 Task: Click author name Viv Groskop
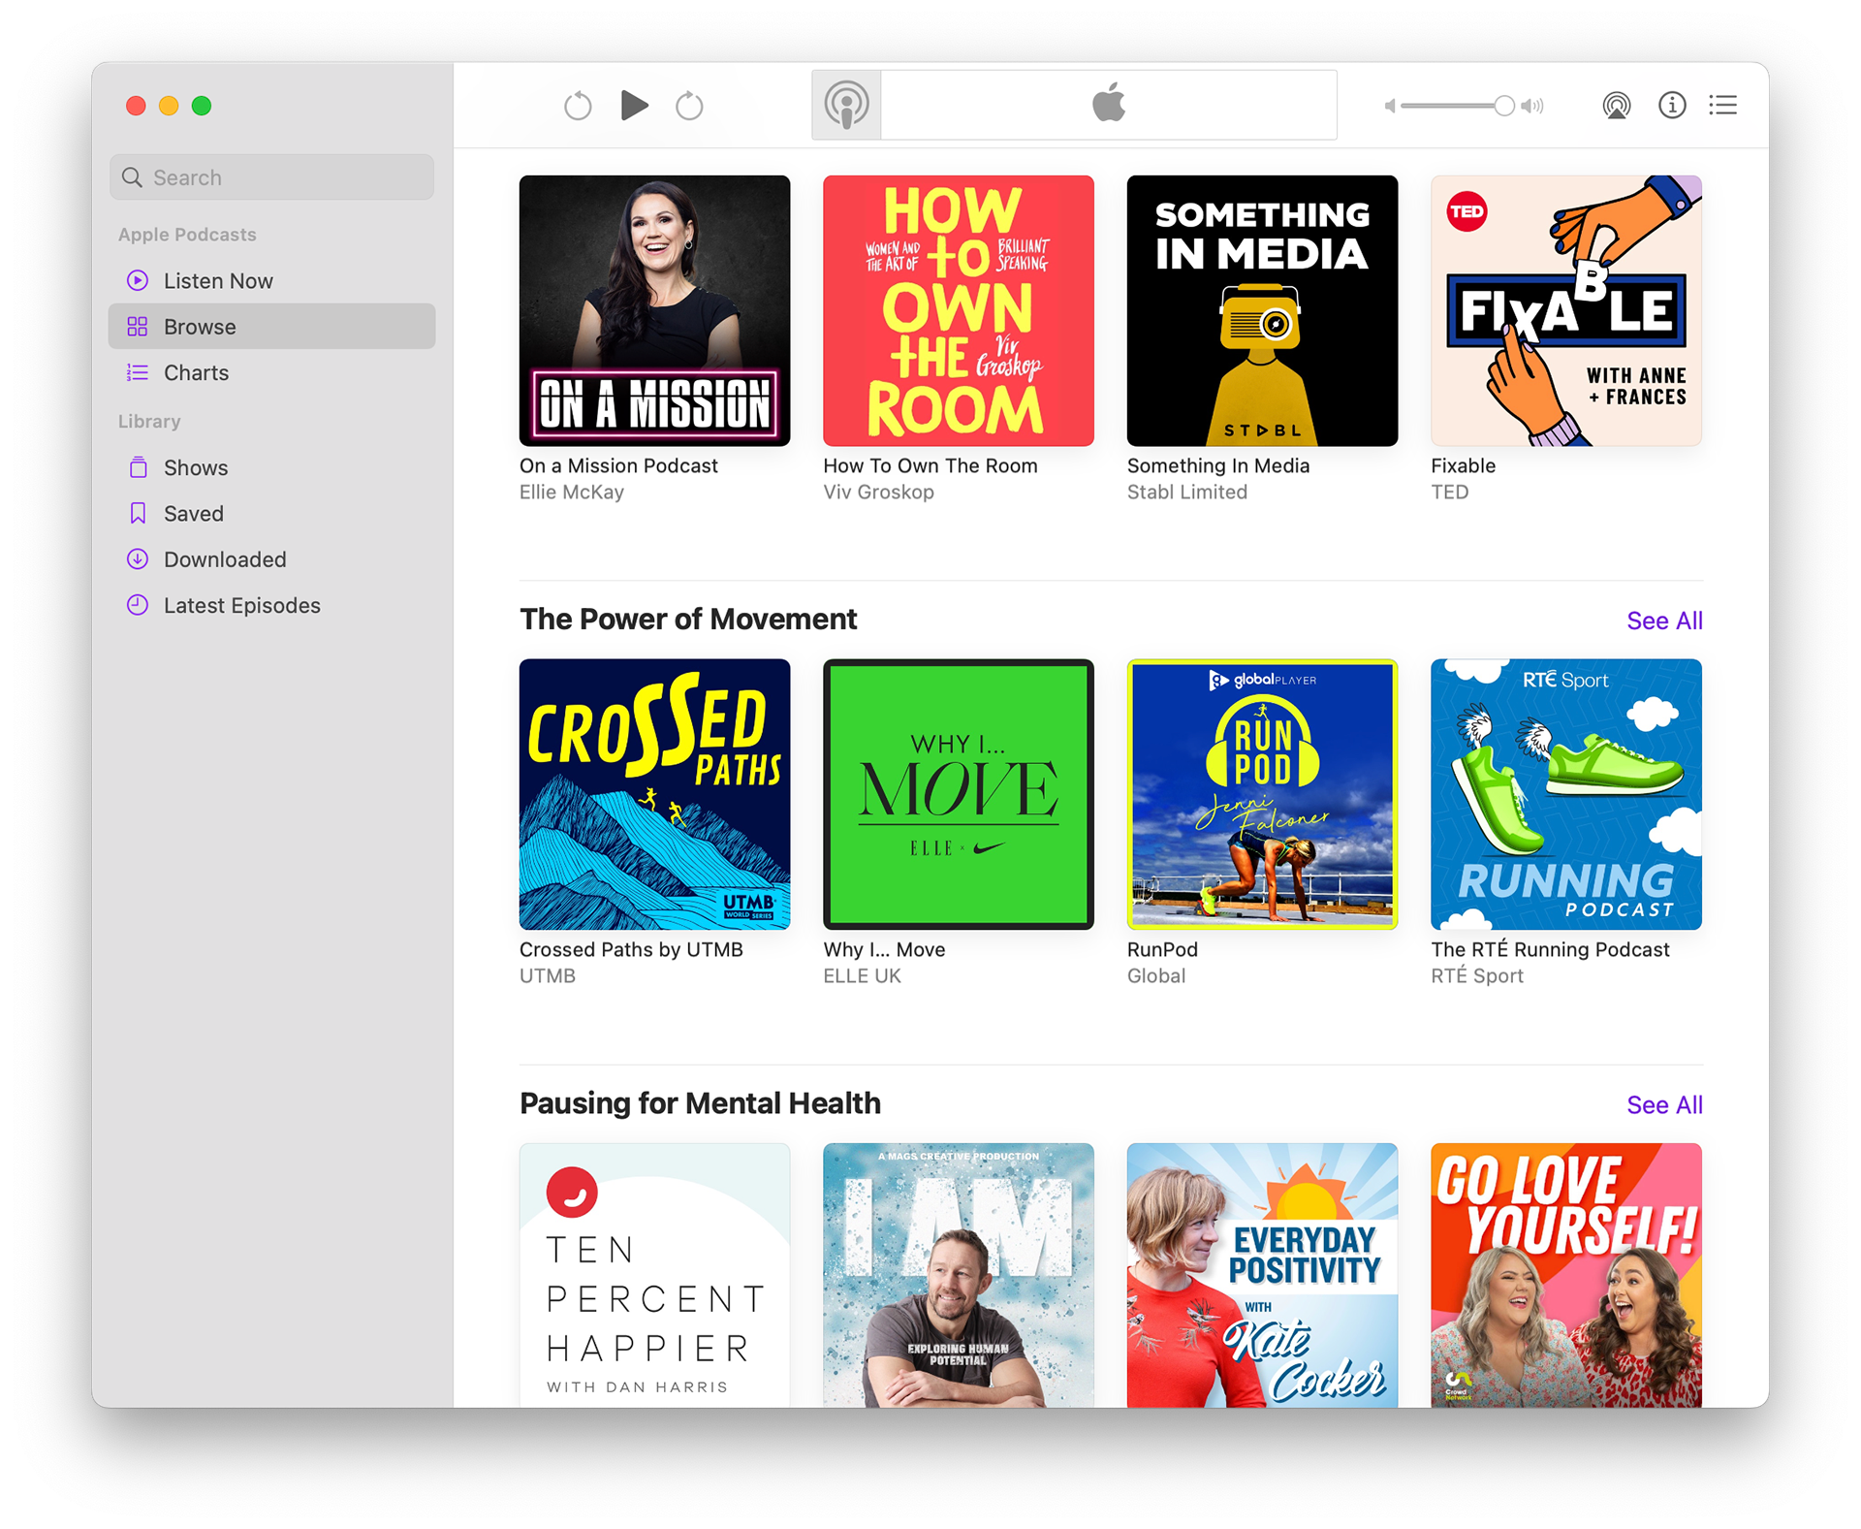pyautogui.click(x=878, y=492)
